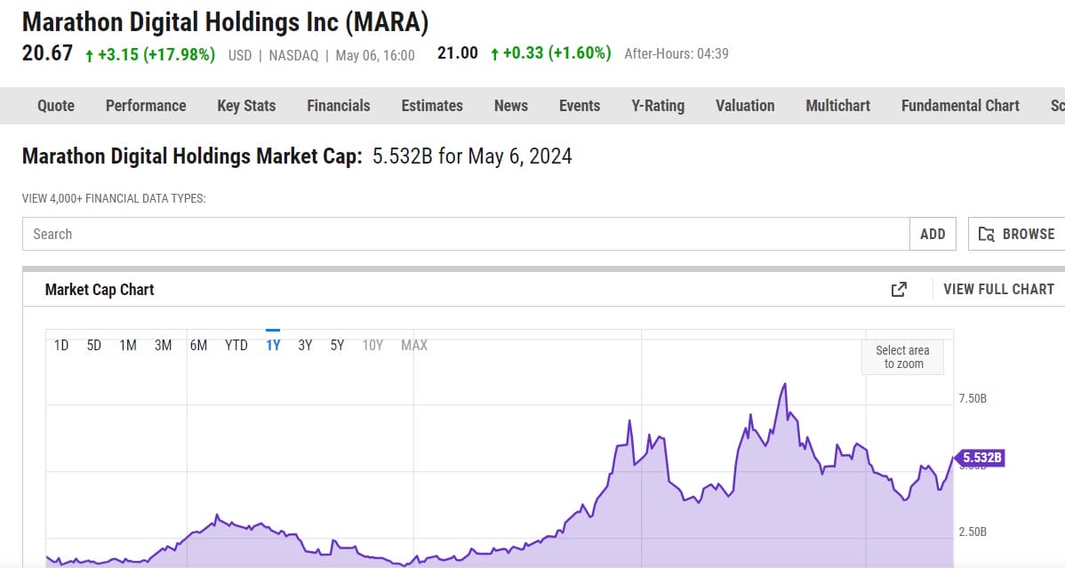1065x568 pixels.
Task: Go to the Y-Rating tab
Action: pyautogui.click(x=658, y=105)
